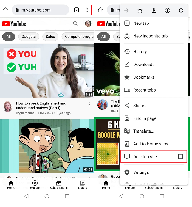Open the Mr Bean cartoon video thumbnail
The image size is (192, 207).
pyautogui.click(x=47, y=146)
